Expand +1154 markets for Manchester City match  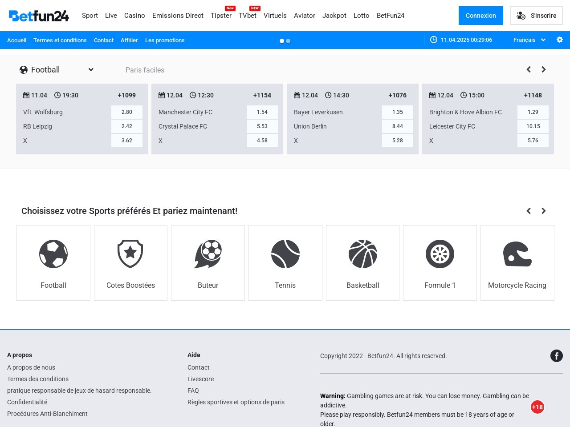262,95
